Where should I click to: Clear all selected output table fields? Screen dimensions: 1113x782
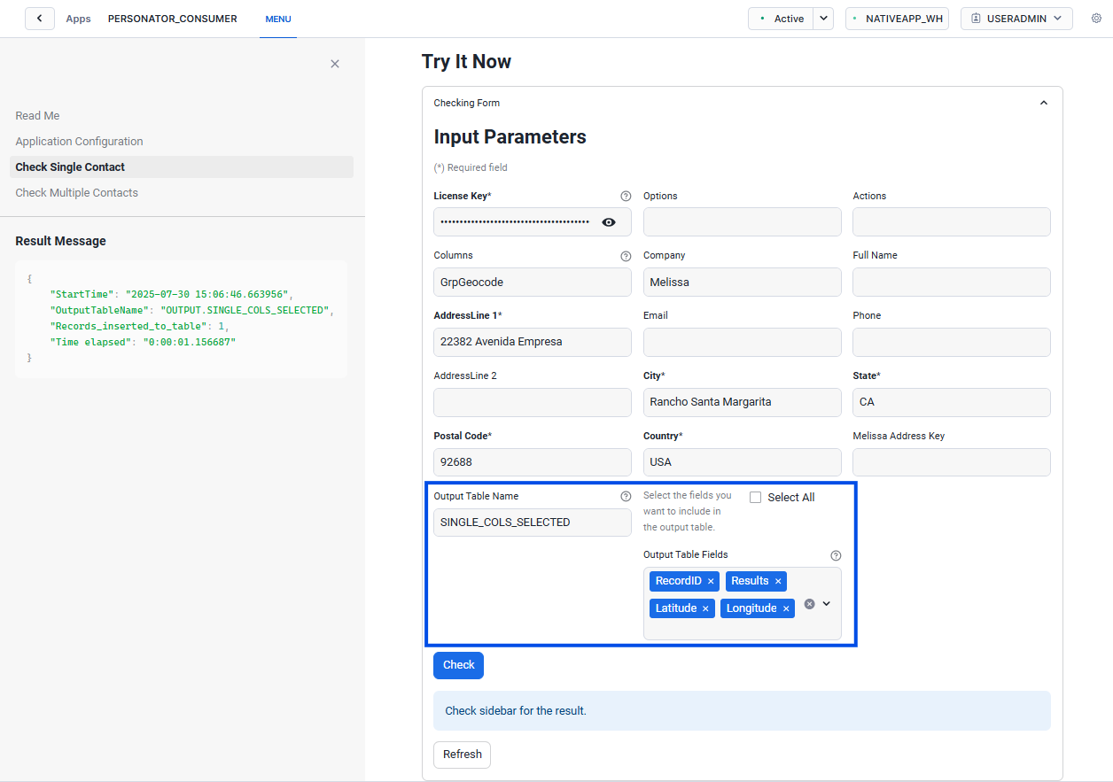[x=809, y=603]
